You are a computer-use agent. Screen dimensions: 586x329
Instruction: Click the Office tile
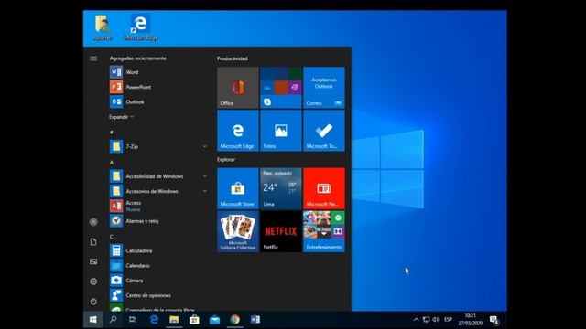238,88
